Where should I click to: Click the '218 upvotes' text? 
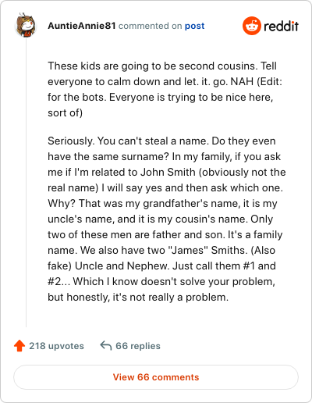point(56,346)
